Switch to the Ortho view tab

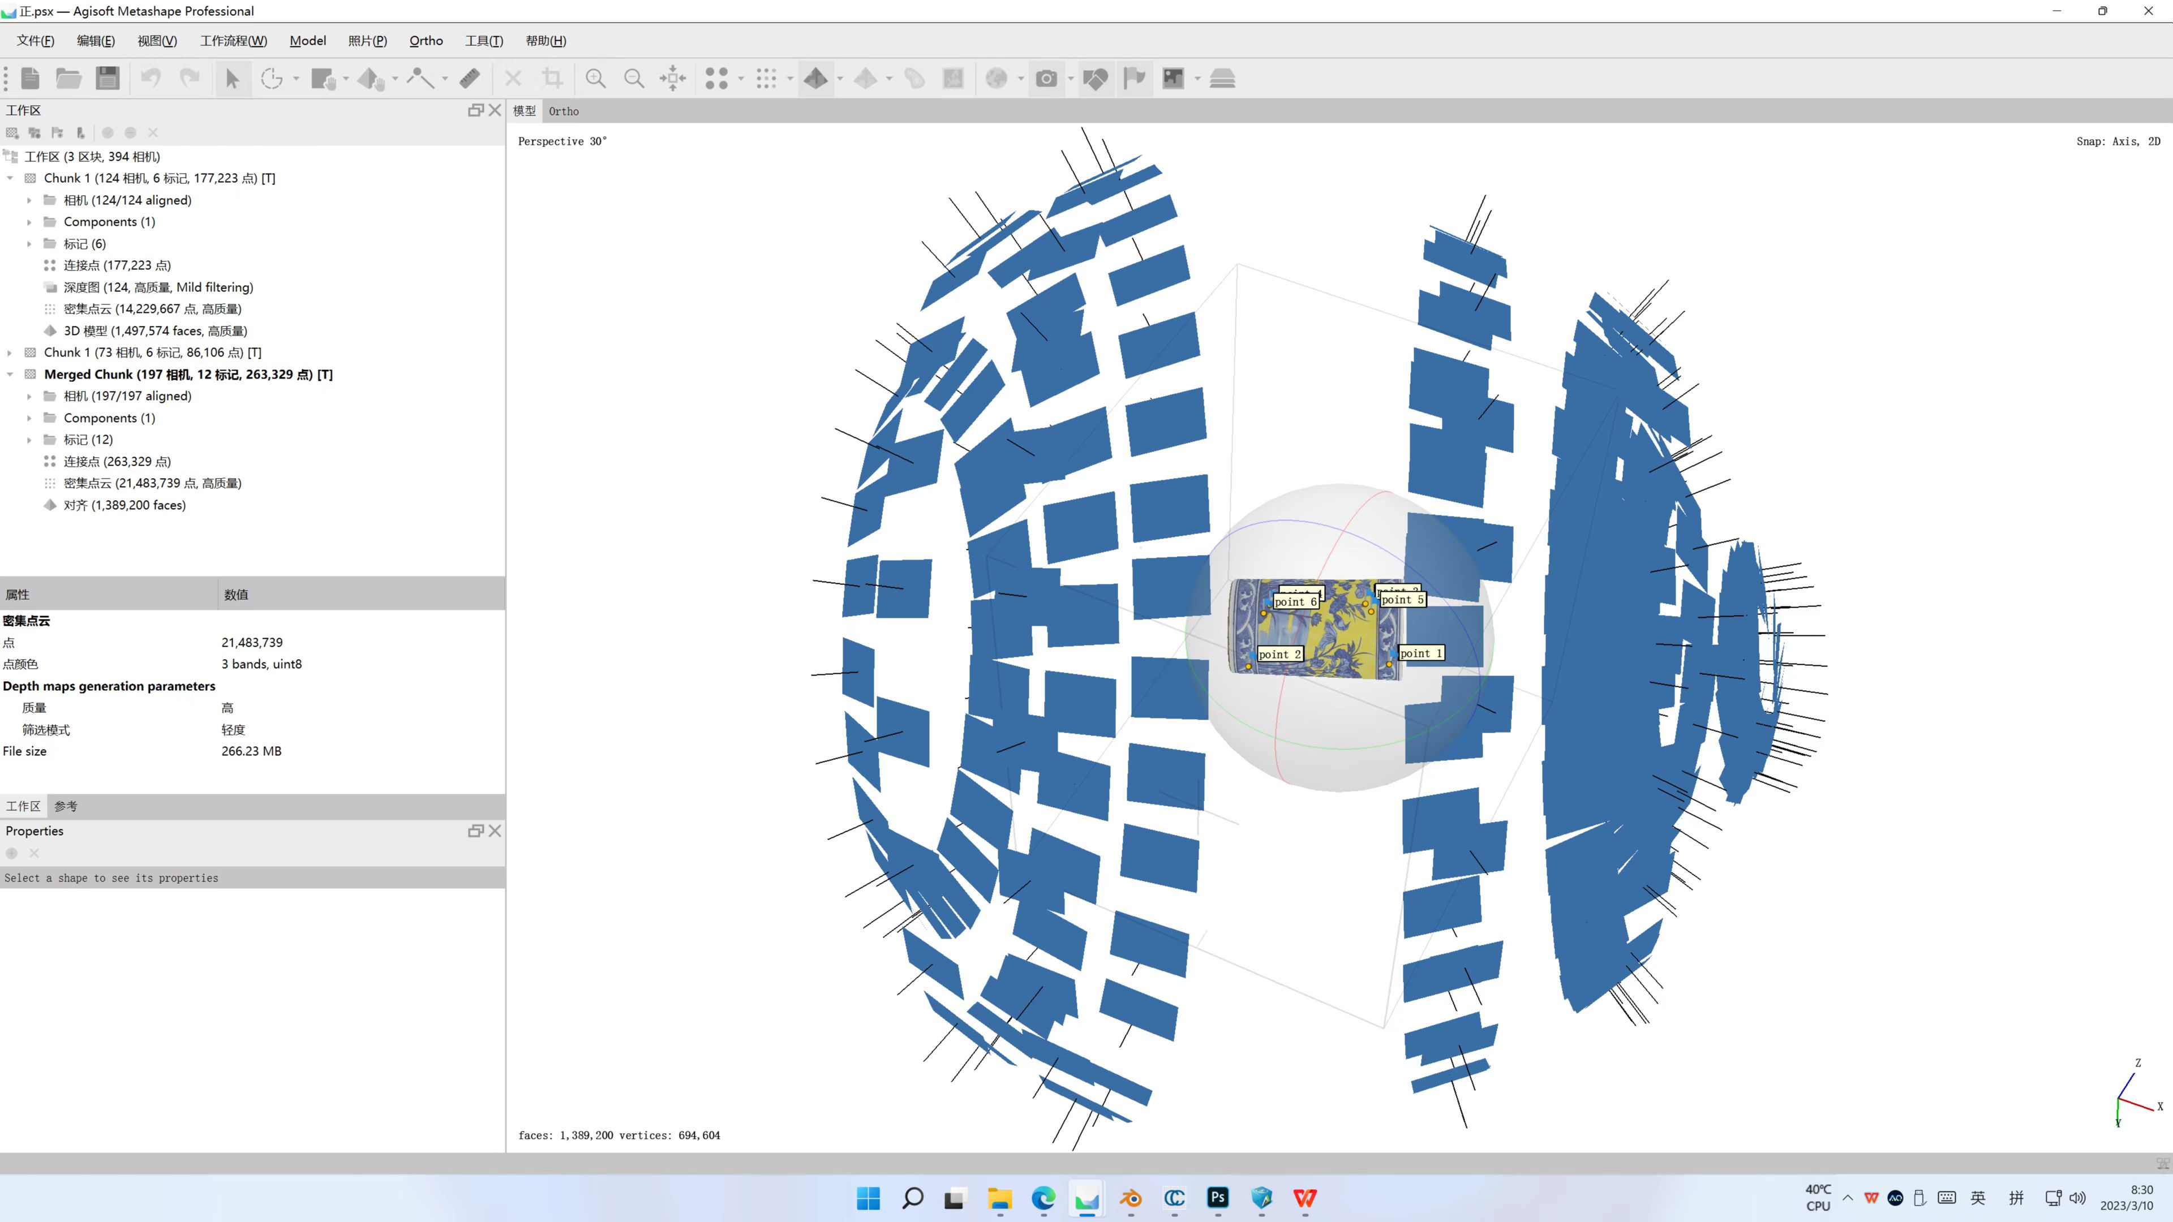coord(564,111)
